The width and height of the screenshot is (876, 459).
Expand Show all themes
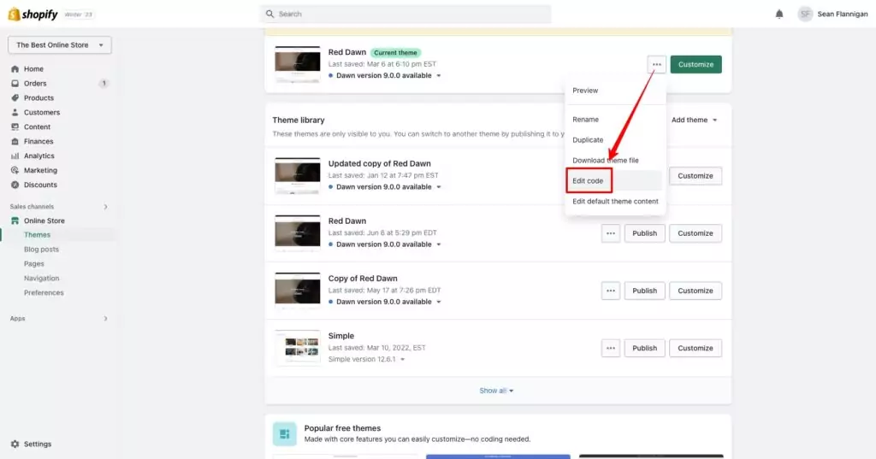click(496, 391)
